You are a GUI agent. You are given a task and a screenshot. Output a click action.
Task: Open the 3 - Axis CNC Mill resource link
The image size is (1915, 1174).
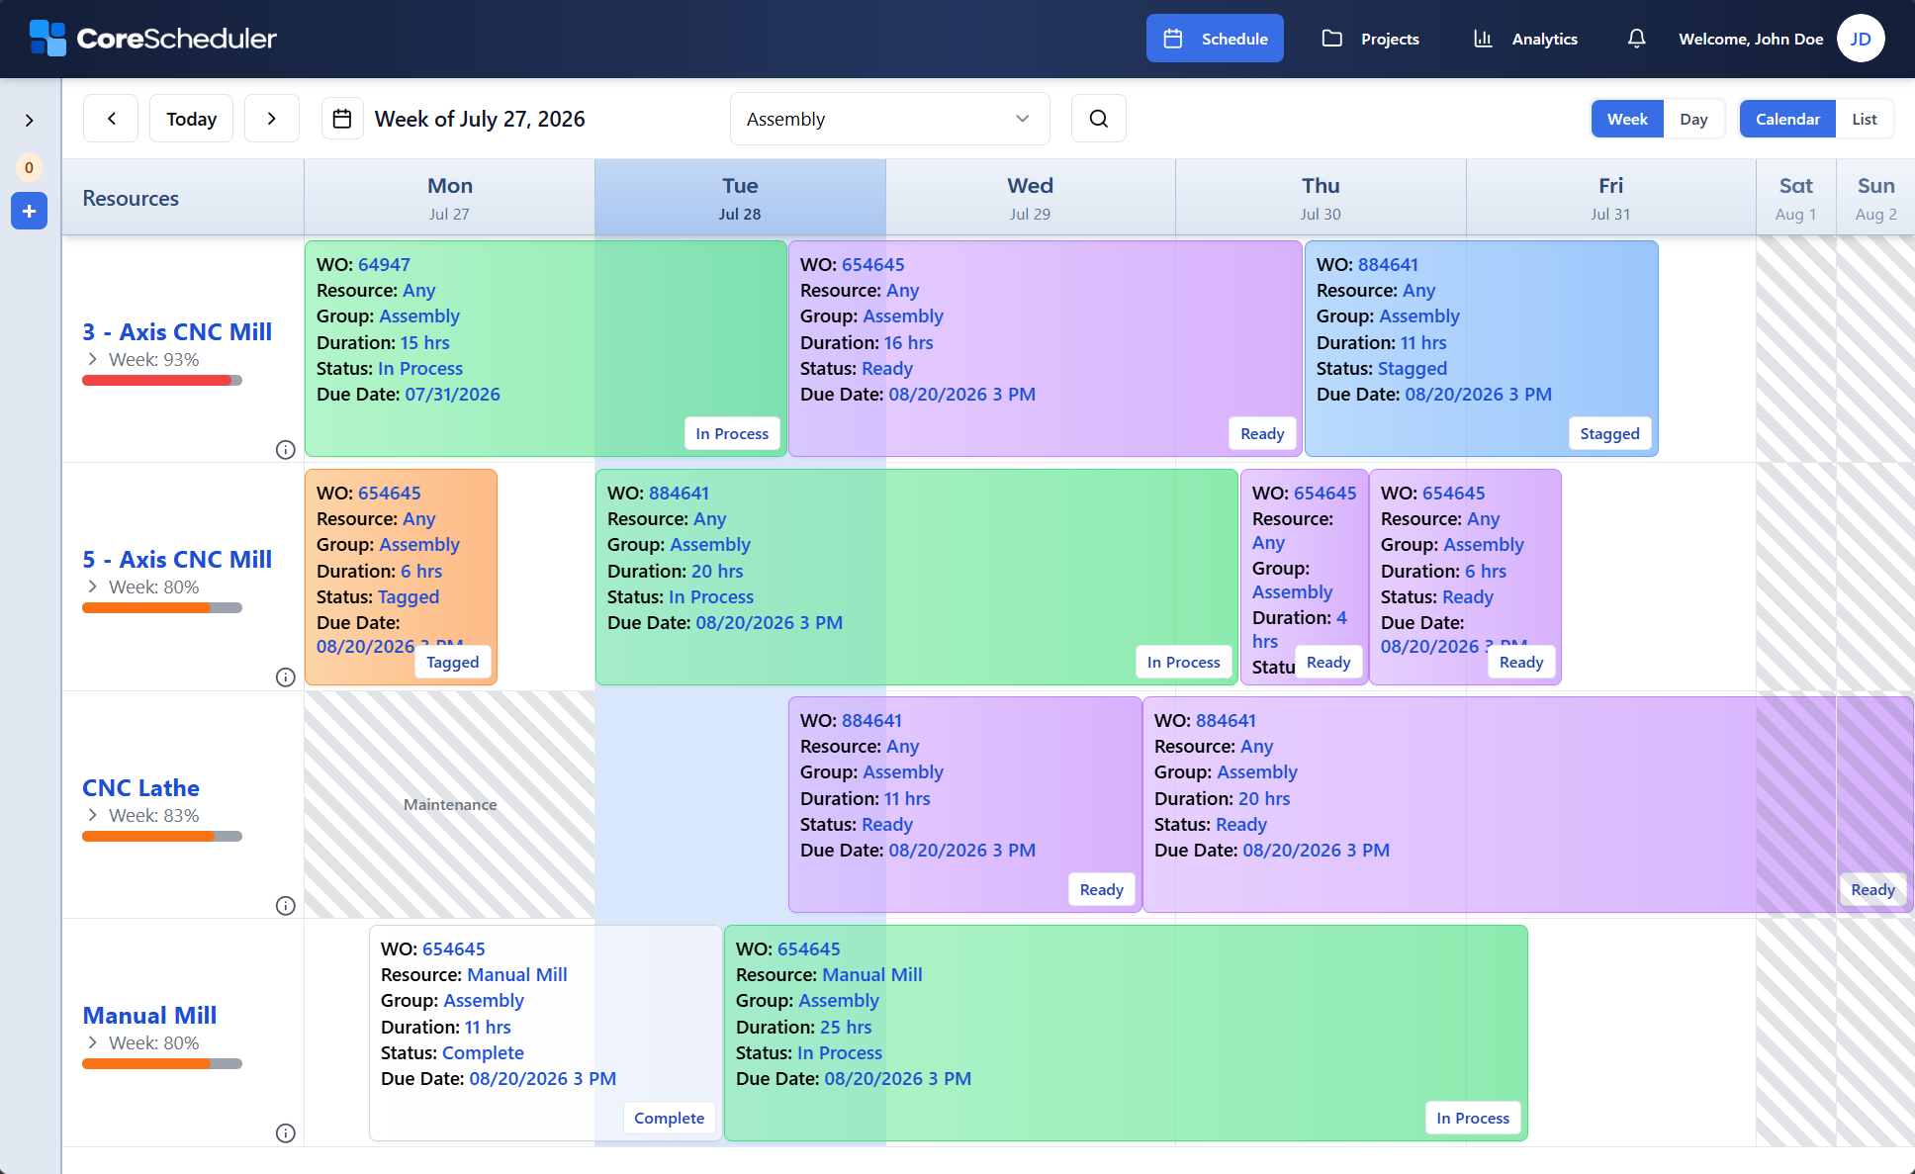pos(177,332)
